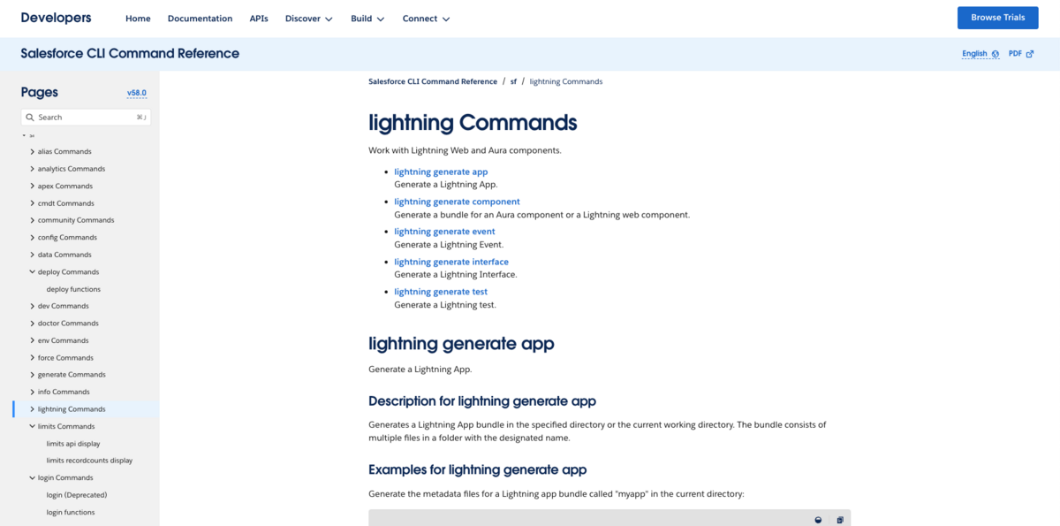The image size is (1060, 526).
Task: Expand info Commands tree chevron
Action: pos(33,392)
